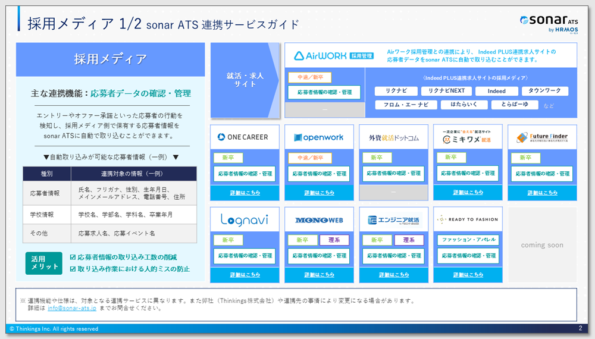
Task: Click 新卒 label under MONOWEB
Action: [x=302, y=240]
